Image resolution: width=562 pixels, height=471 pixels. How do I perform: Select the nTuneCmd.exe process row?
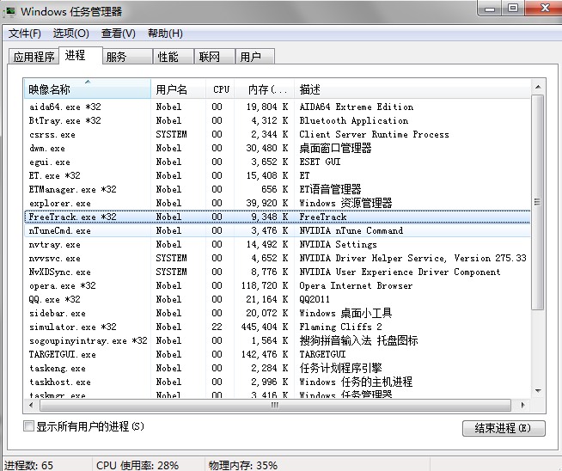[278, 230]
